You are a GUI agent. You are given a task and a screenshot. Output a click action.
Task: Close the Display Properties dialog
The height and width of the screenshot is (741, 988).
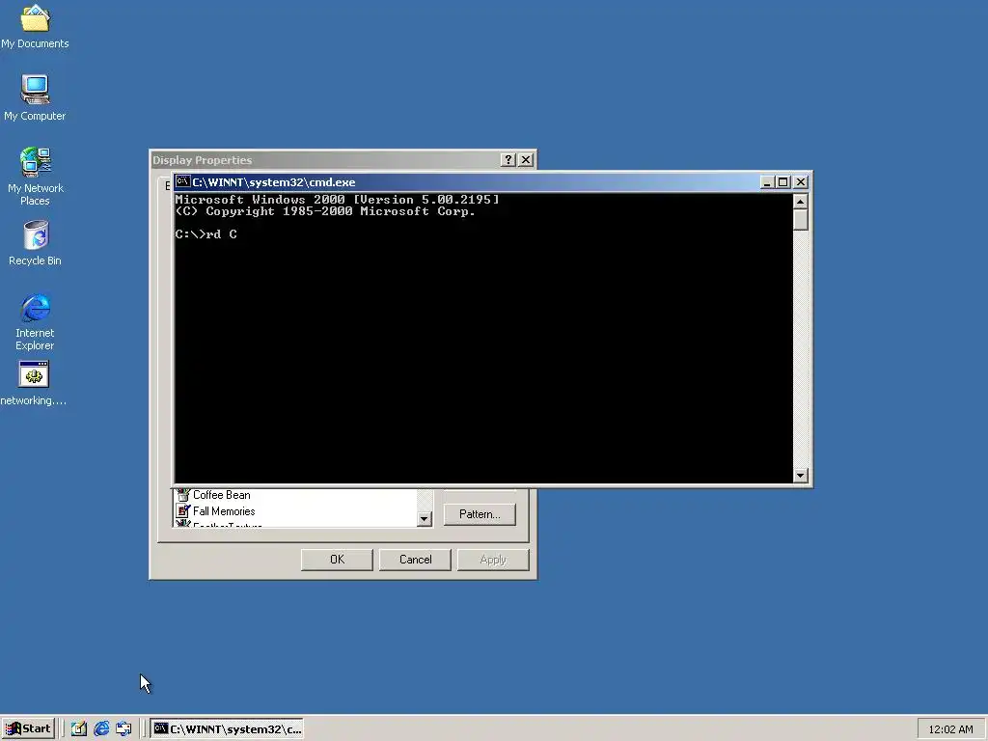(526, 160)
